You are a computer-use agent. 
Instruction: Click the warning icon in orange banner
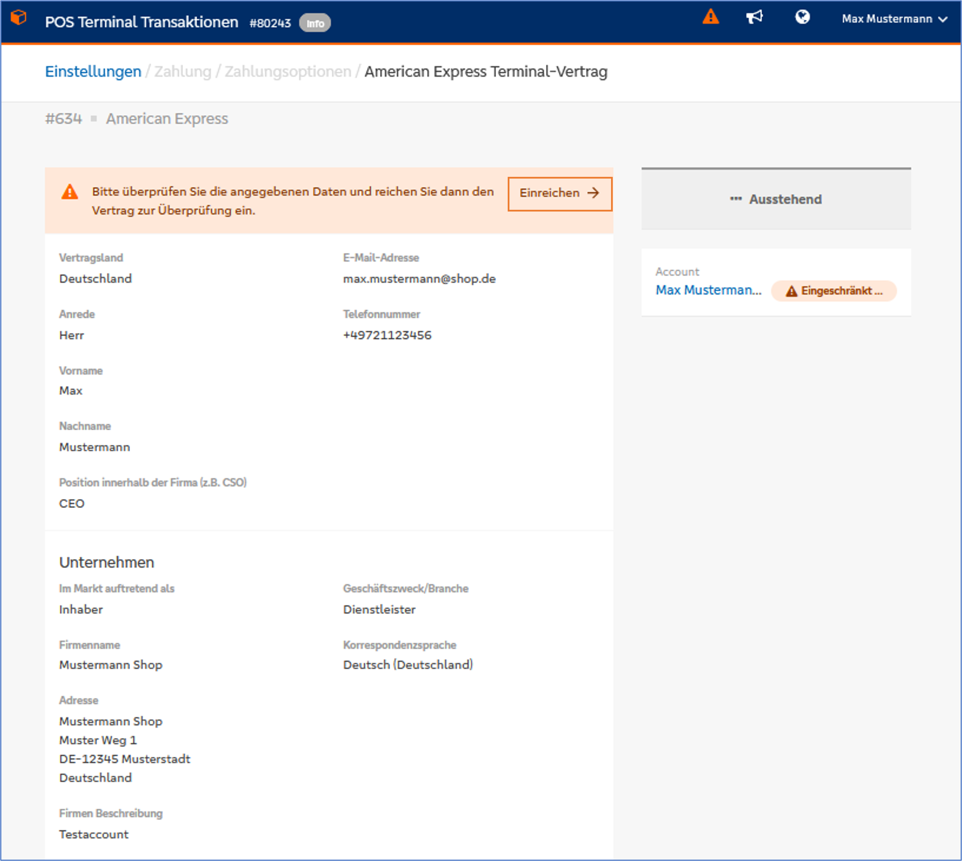point(70,192)
